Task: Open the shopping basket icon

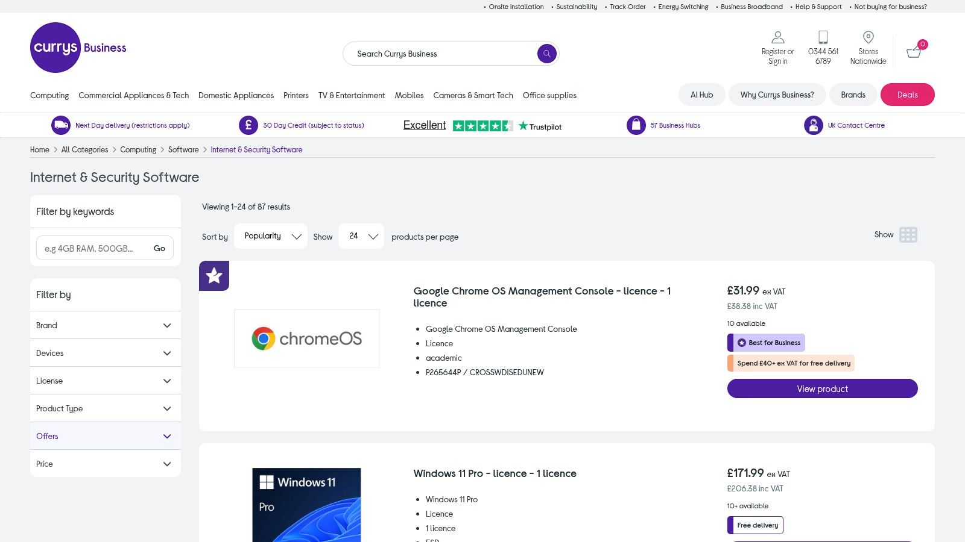Action: click(x=914, y=51)
